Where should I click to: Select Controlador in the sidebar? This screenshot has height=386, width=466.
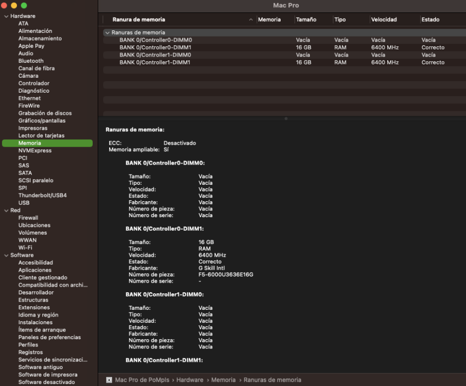pyautogui.click(x=34, y=83)
